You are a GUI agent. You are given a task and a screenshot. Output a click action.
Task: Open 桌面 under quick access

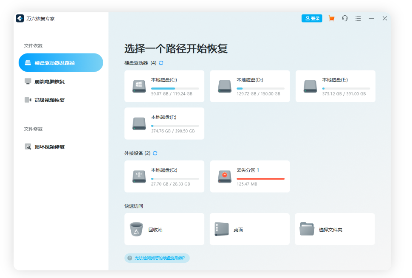pos(250,229)
